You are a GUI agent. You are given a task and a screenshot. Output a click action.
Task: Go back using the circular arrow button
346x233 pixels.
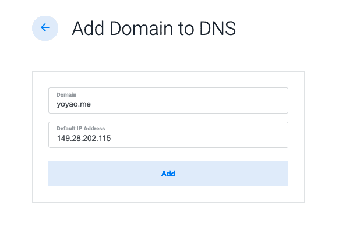point(45,28)
